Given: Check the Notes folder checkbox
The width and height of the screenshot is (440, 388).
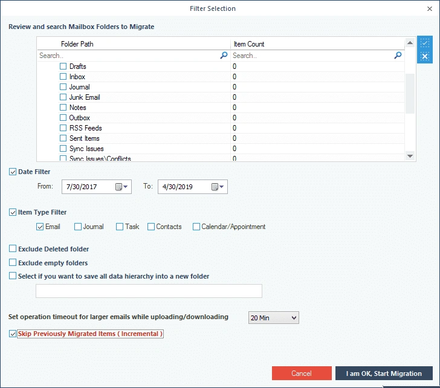Looking at the screenshot, I should tap(63, 108).
